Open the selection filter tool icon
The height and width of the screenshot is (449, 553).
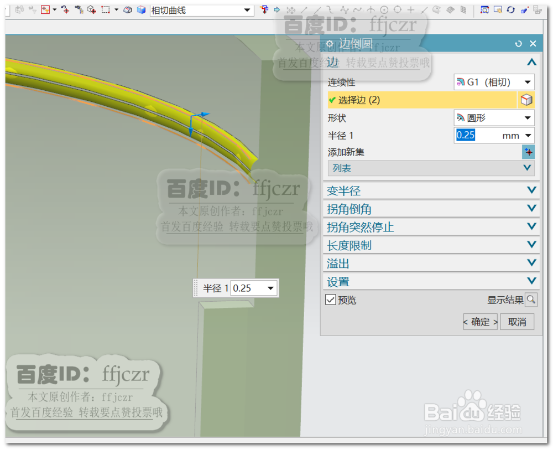pos(45,9)
